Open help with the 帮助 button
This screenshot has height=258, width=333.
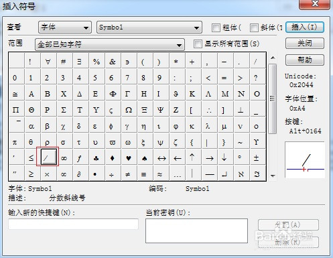pyautogui.click(x=305, y=60)
